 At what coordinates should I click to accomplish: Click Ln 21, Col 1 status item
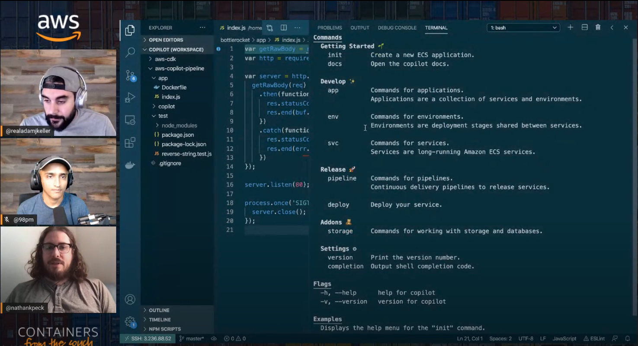[x=469, y=339]
